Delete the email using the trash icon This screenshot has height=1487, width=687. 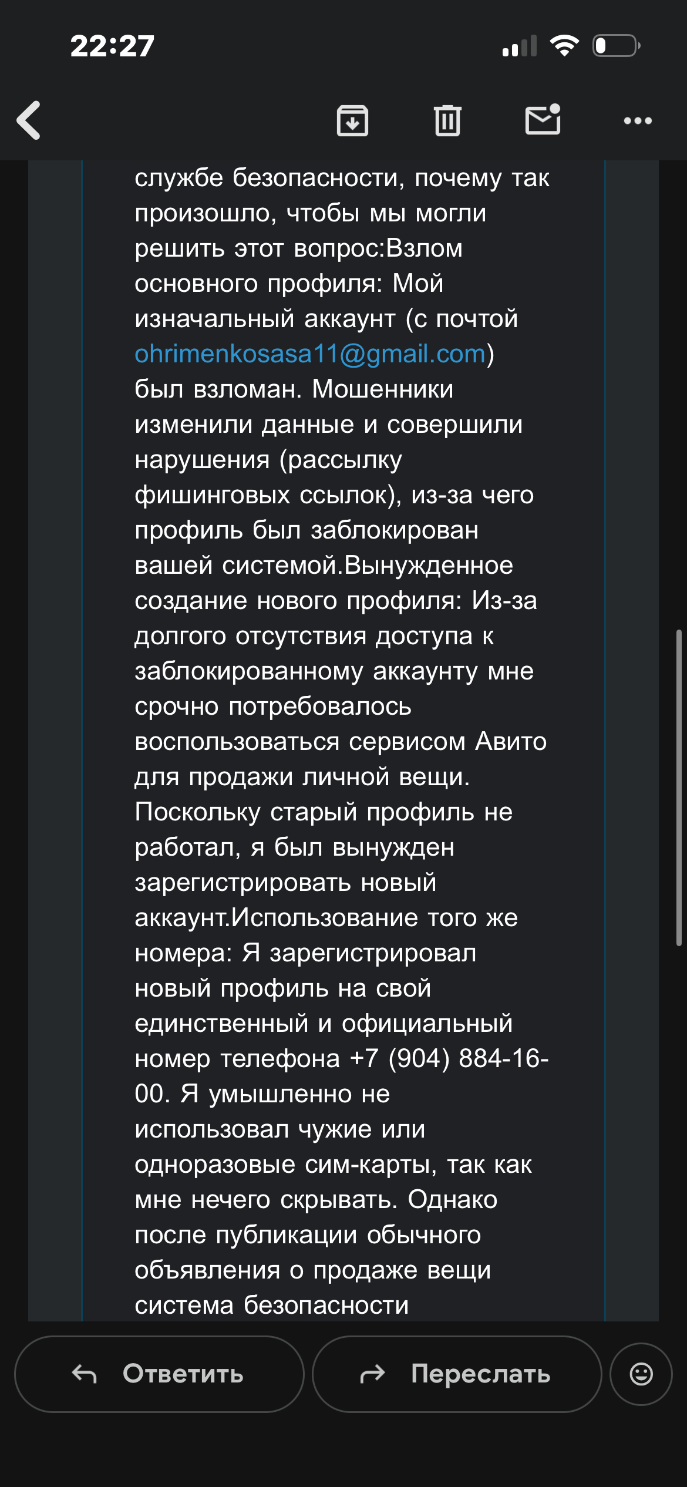[x=447, y=120]
